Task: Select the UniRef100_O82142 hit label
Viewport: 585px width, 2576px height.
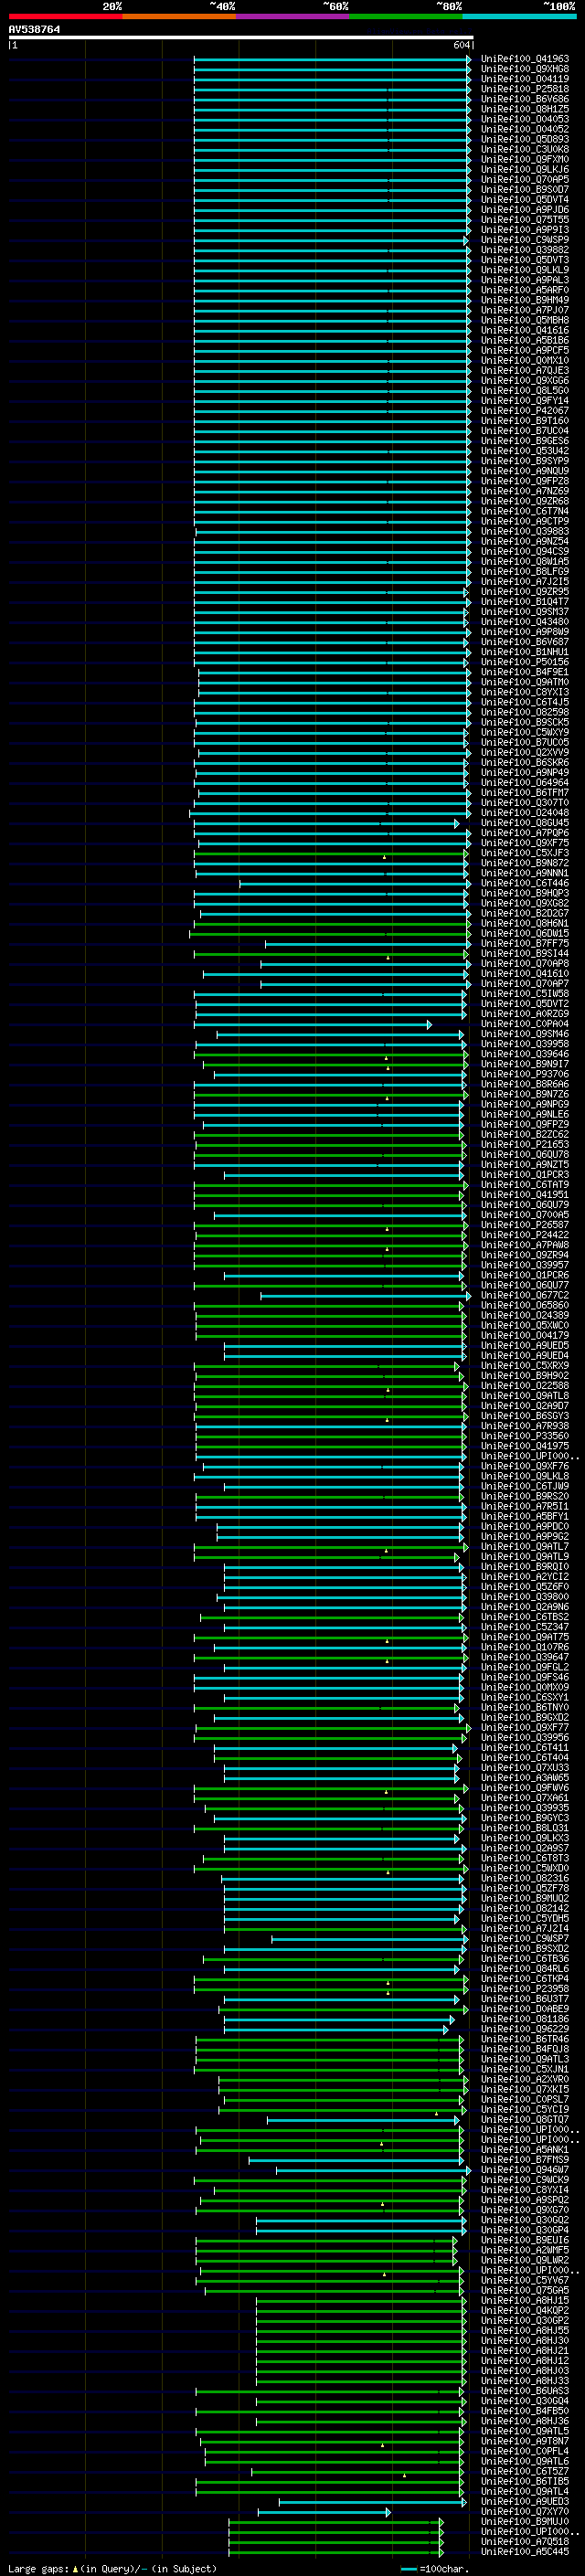Action: pyautogui.click(x=525, y=1909)
